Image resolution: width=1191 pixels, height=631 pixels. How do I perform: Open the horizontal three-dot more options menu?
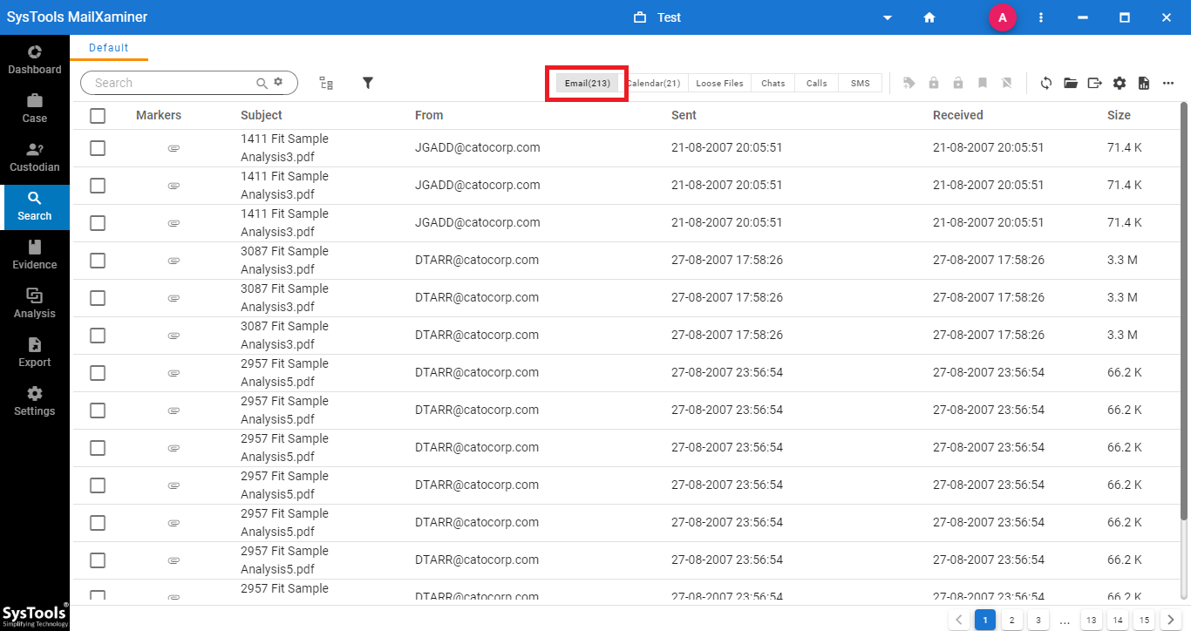tap(1168, 83)
